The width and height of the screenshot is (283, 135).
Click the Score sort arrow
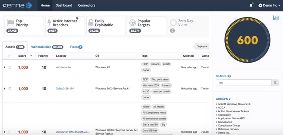(x=31, y=56)
